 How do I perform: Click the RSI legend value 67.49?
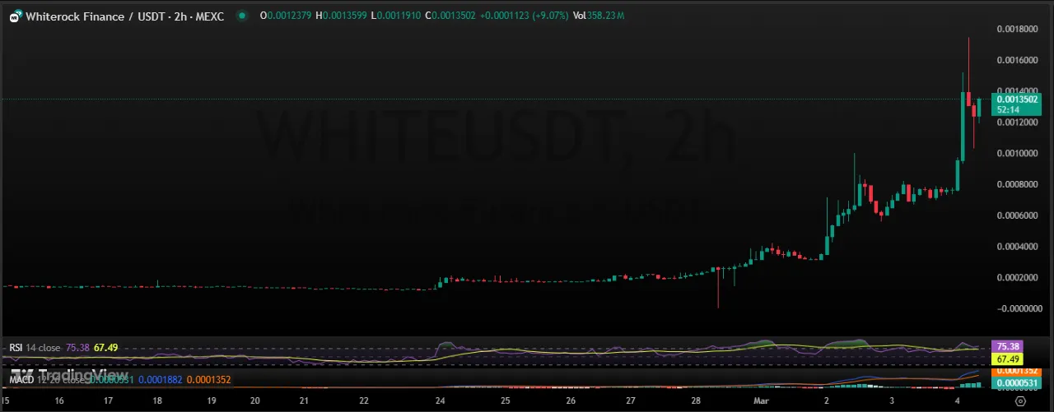(107, 348)
